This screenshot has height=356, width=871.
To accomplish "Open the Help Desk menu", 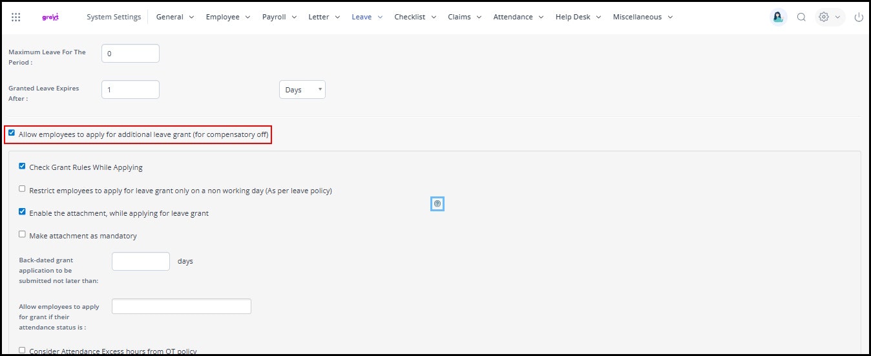I will [x=578, y=17].
